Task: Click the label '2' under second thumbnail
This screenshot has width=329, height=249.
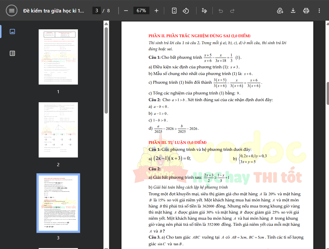Action: pyautogui.click(x=58, y=165)
